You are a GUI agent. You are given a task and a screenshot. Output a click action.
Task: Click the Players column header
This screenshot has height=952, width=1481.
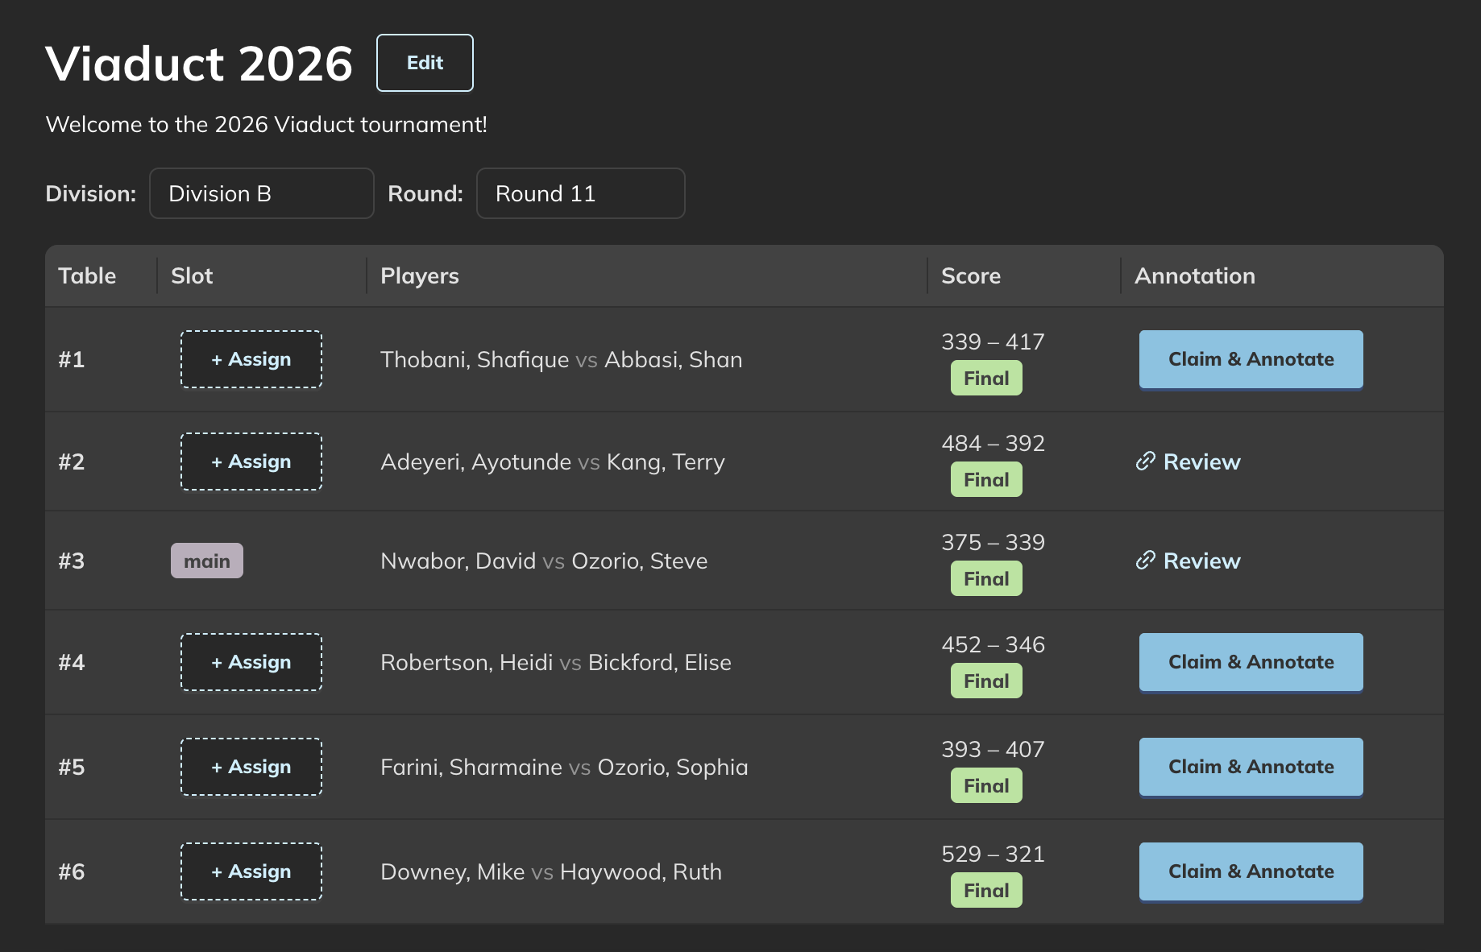point(419,275)
